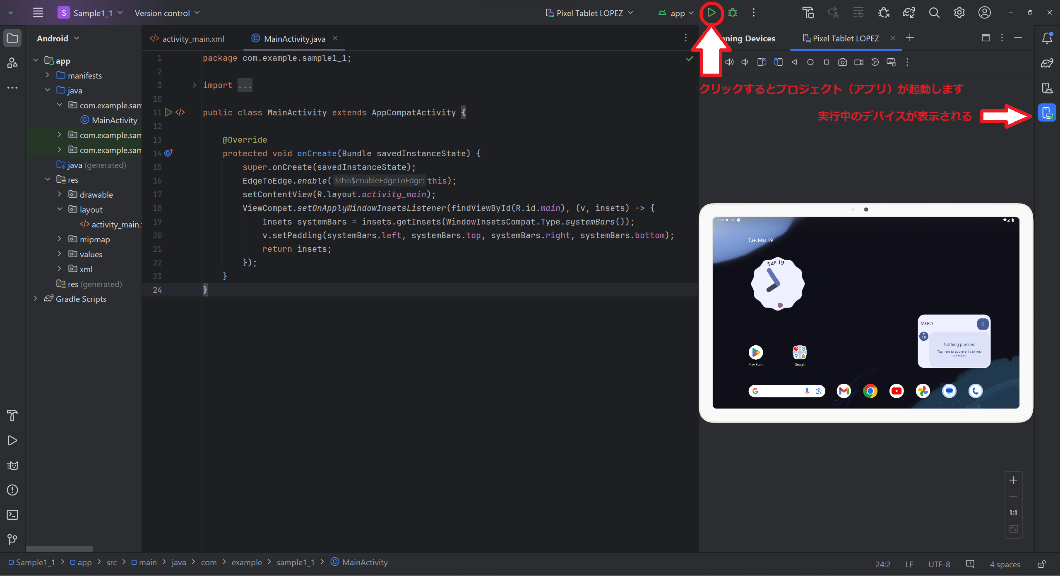1060x576 pixels.
Task: Take emulator screenshot with camera icon
Action: pos(843,62)
